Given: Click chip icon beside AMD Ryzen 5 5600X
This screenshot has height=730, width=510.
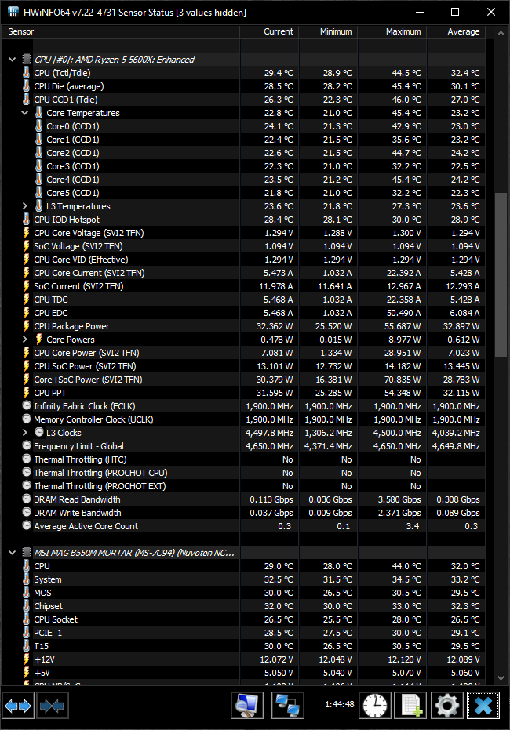Looking at the screenshot, I should (x=27, y=59).
